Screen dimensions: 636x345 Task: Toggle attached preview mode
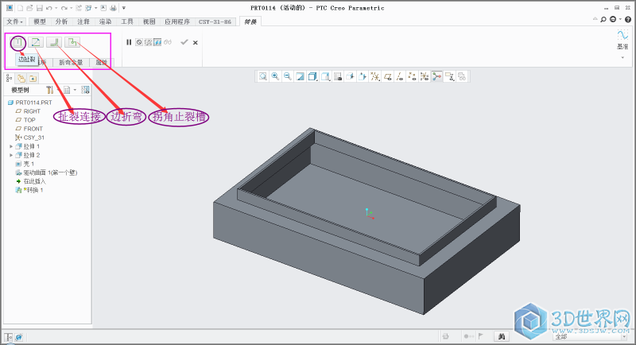(157, 42)
